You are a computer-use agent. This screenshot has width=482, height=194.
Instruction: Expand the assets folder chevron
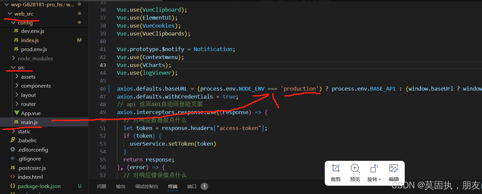[x=17, y=77]
